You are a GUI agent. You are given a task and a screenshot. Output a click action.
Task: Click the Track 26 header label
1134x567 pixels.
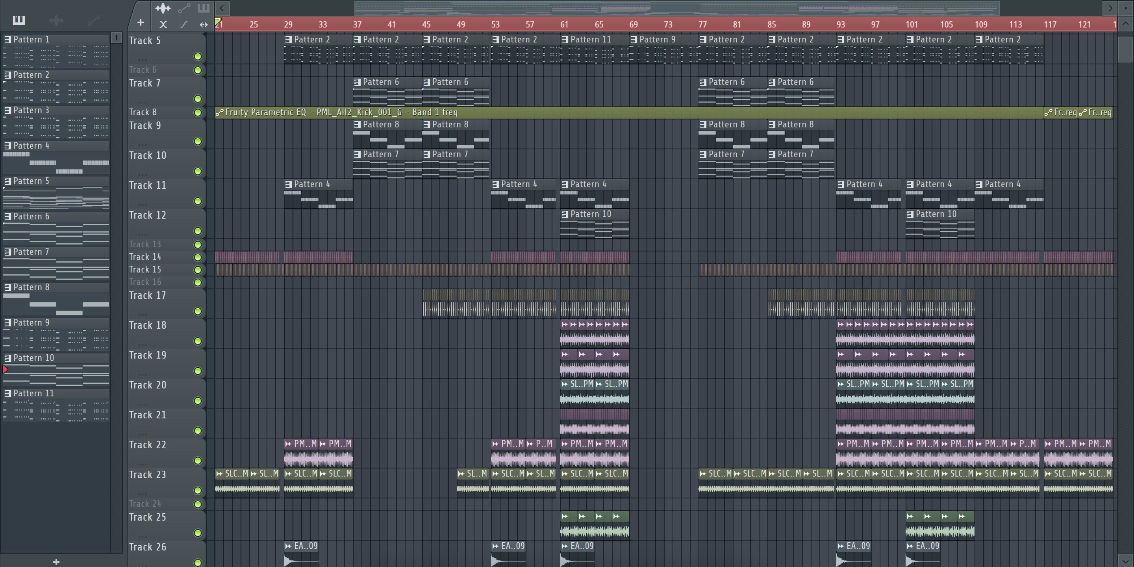coord(148,547)
